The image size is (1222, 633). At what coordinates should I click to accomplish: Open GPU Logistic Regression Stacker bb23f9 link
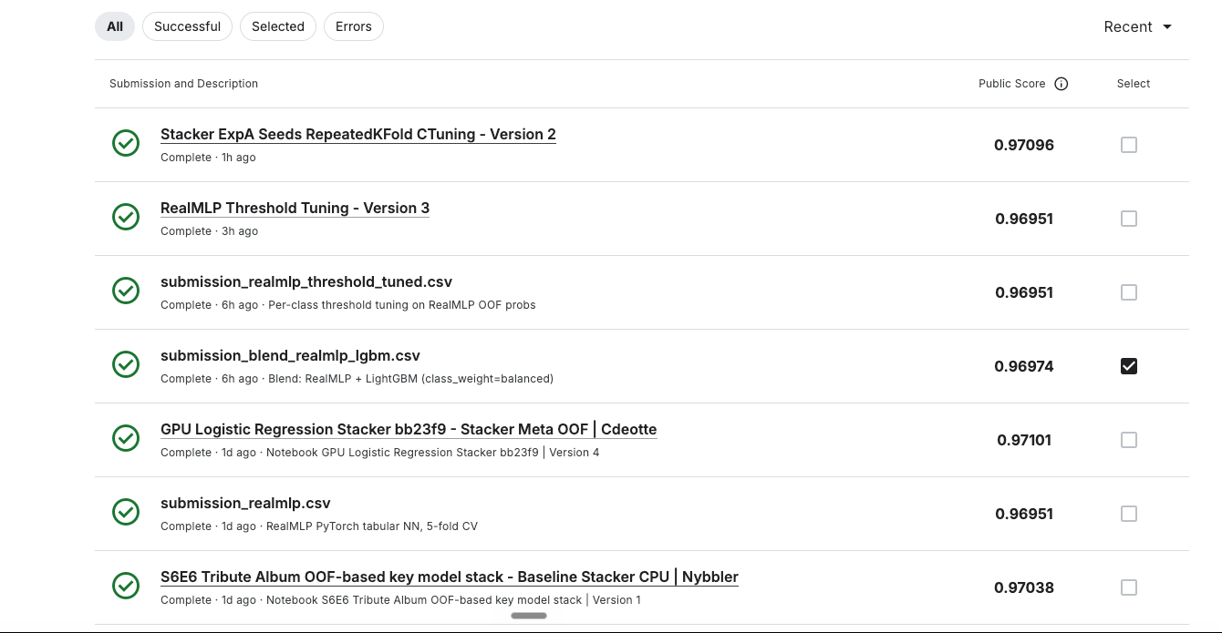click(409, 429)
